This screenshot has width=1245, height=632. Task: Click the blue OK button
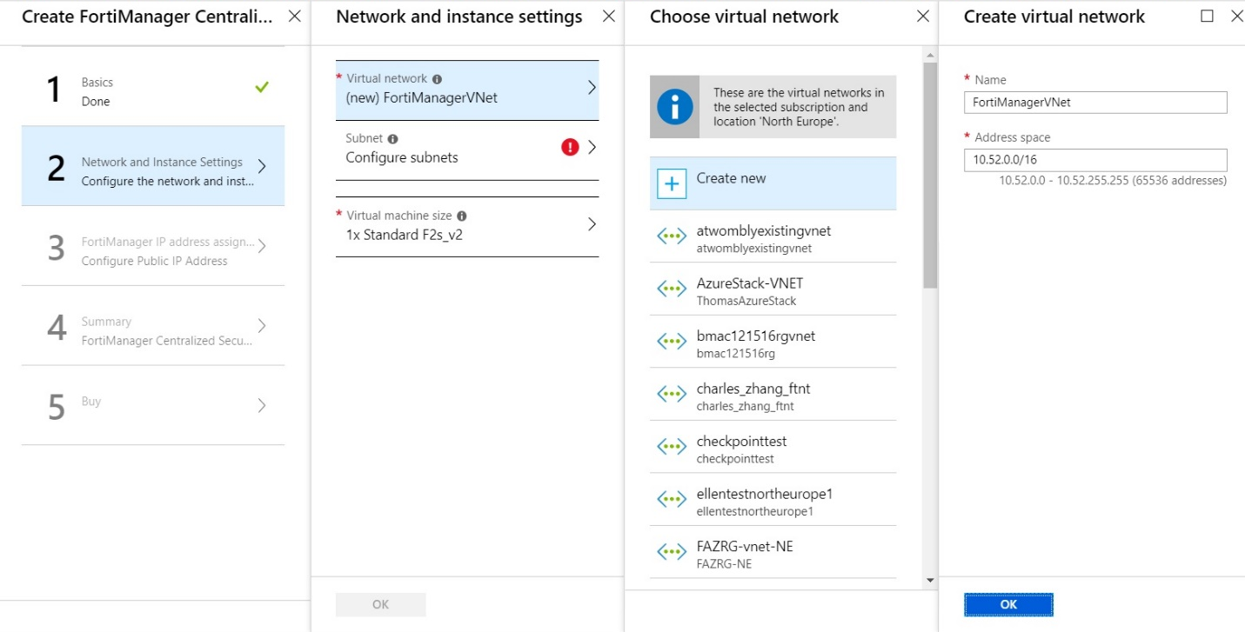pos(1008,604)
